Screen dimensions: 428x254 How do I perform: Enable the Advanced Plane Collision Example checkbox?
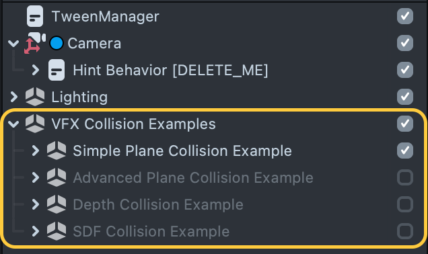click(x=405, y=177)
